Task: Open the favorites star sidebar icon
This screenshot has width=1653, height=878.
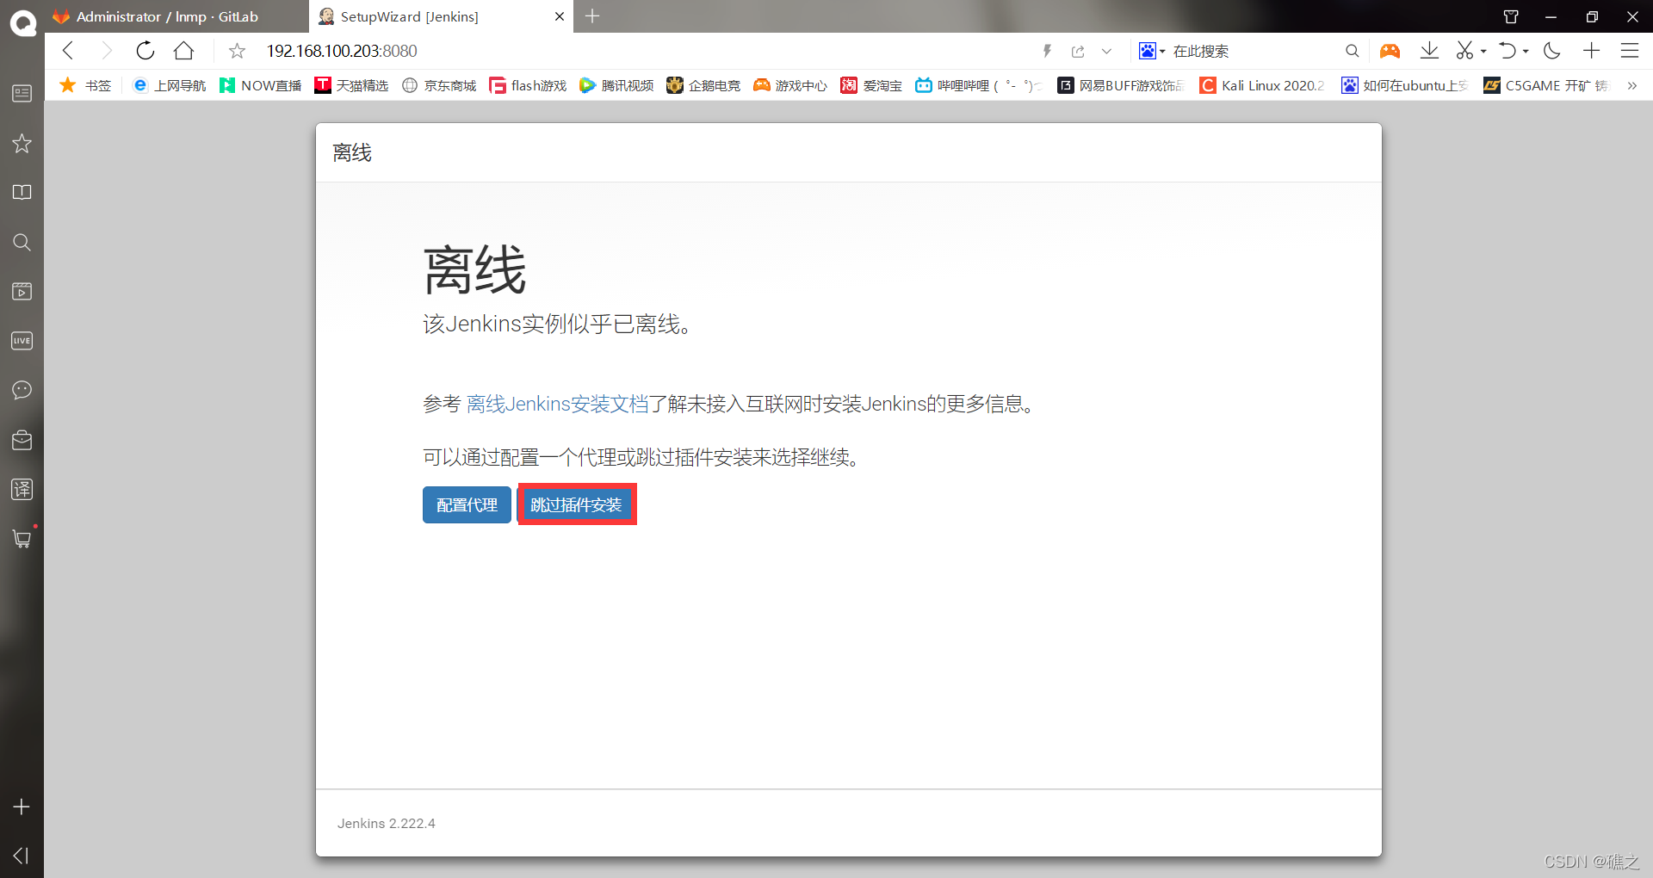Action: click(x=22, y=143)
